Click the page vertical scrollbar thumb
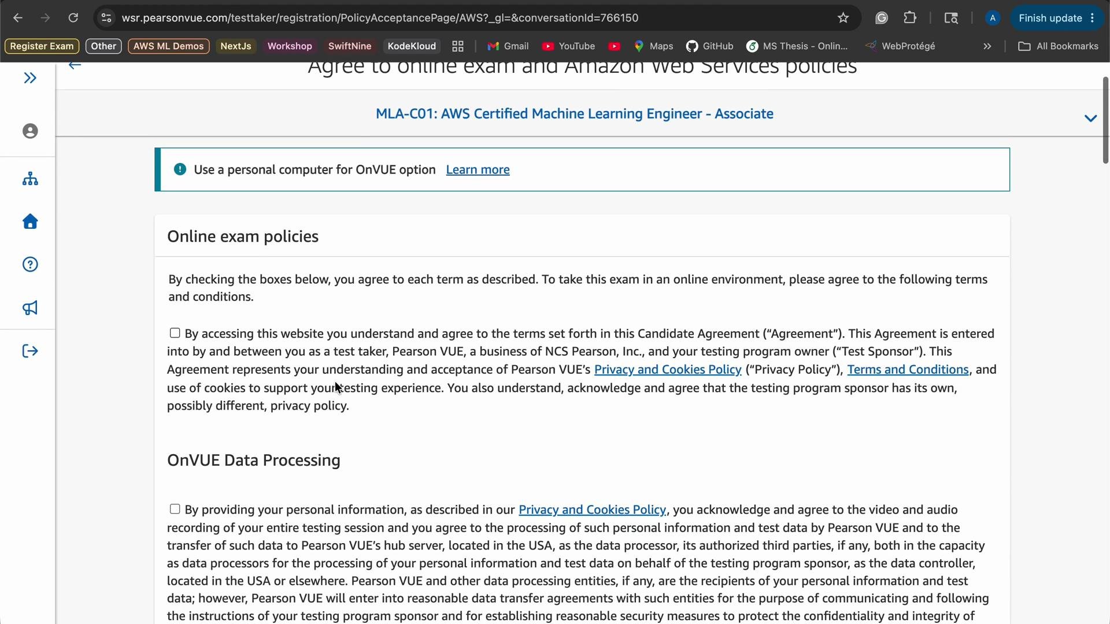The image size is (1110, 624). tap(1105, 120)
